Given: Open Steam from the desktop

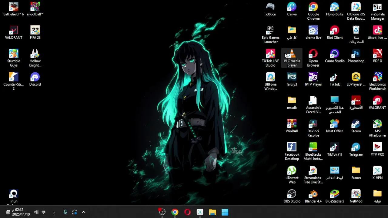Looking at the screenshot, I should click(x=356, y=126).
